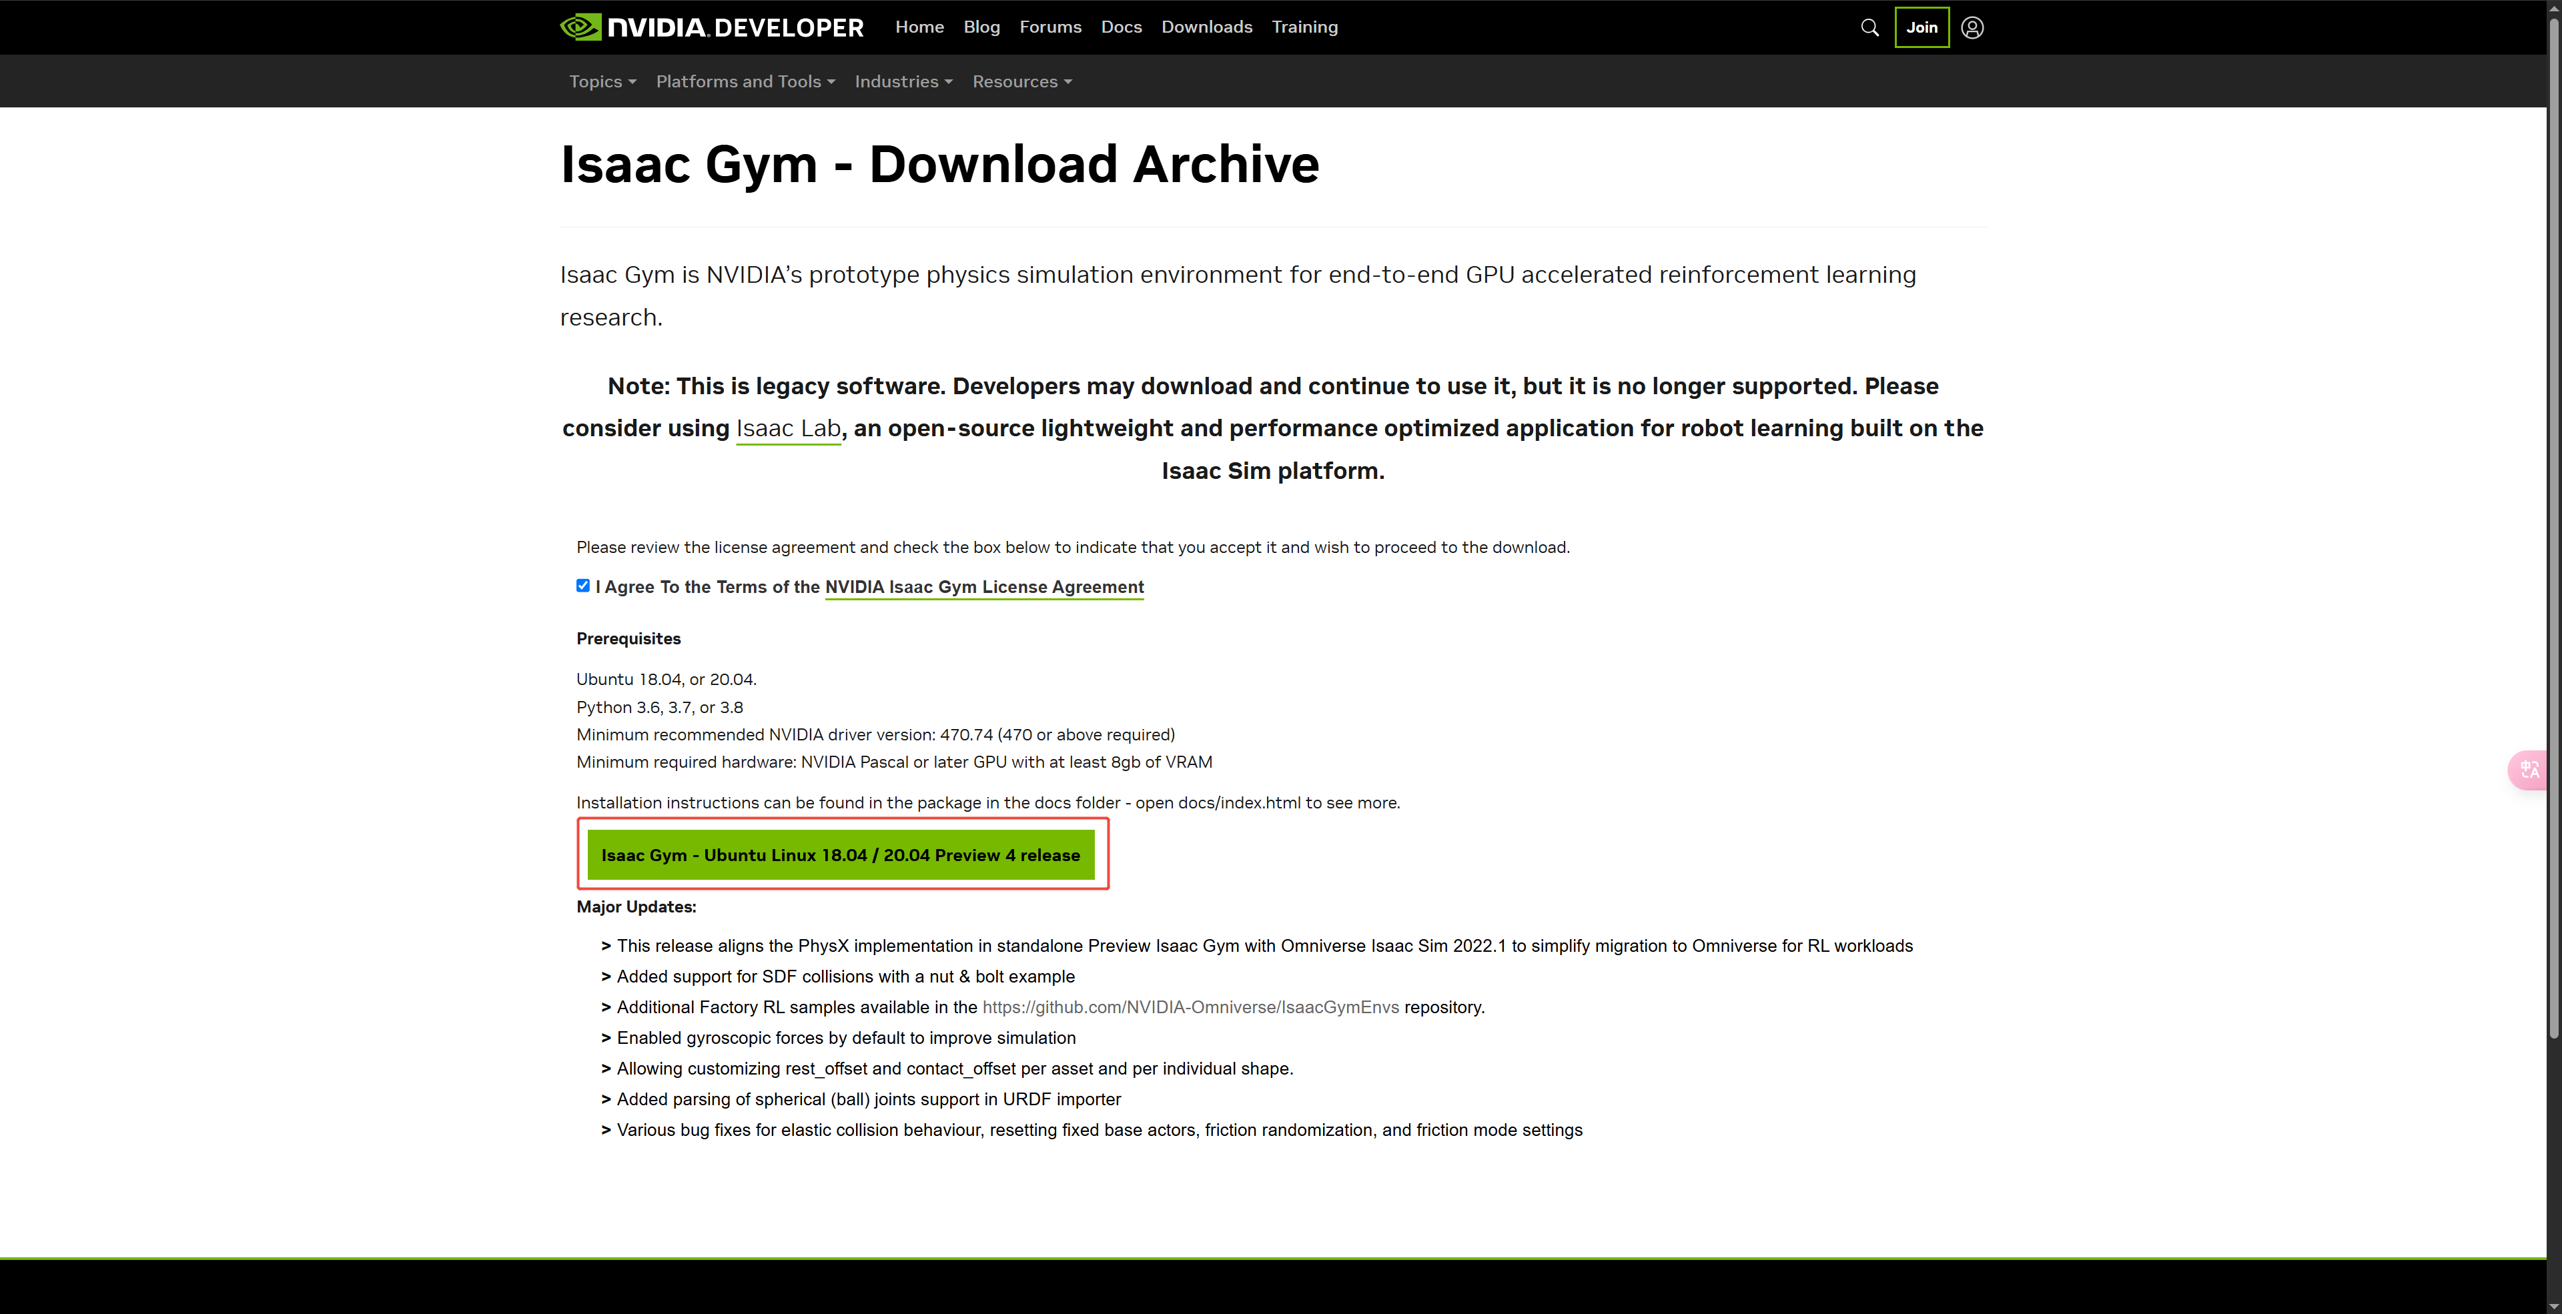Expand the Industries dropdown

[904, 81]
